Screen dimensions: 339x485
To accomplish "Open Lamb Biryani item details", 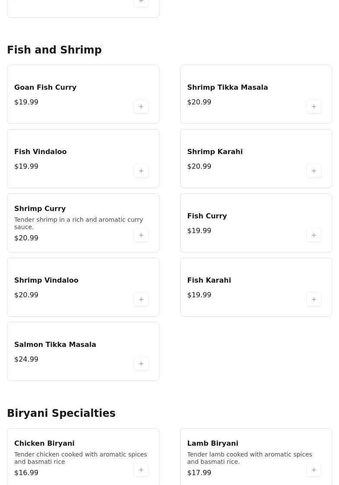I will pos(212,443).
